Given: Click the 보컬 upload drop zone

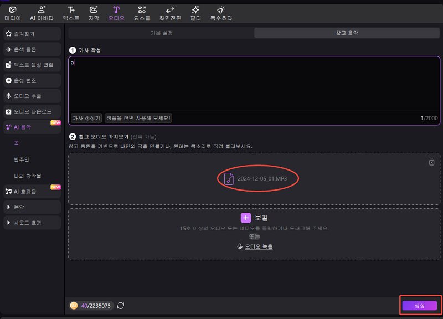Looking at the screenshot, I should click(x=254, y=234).
